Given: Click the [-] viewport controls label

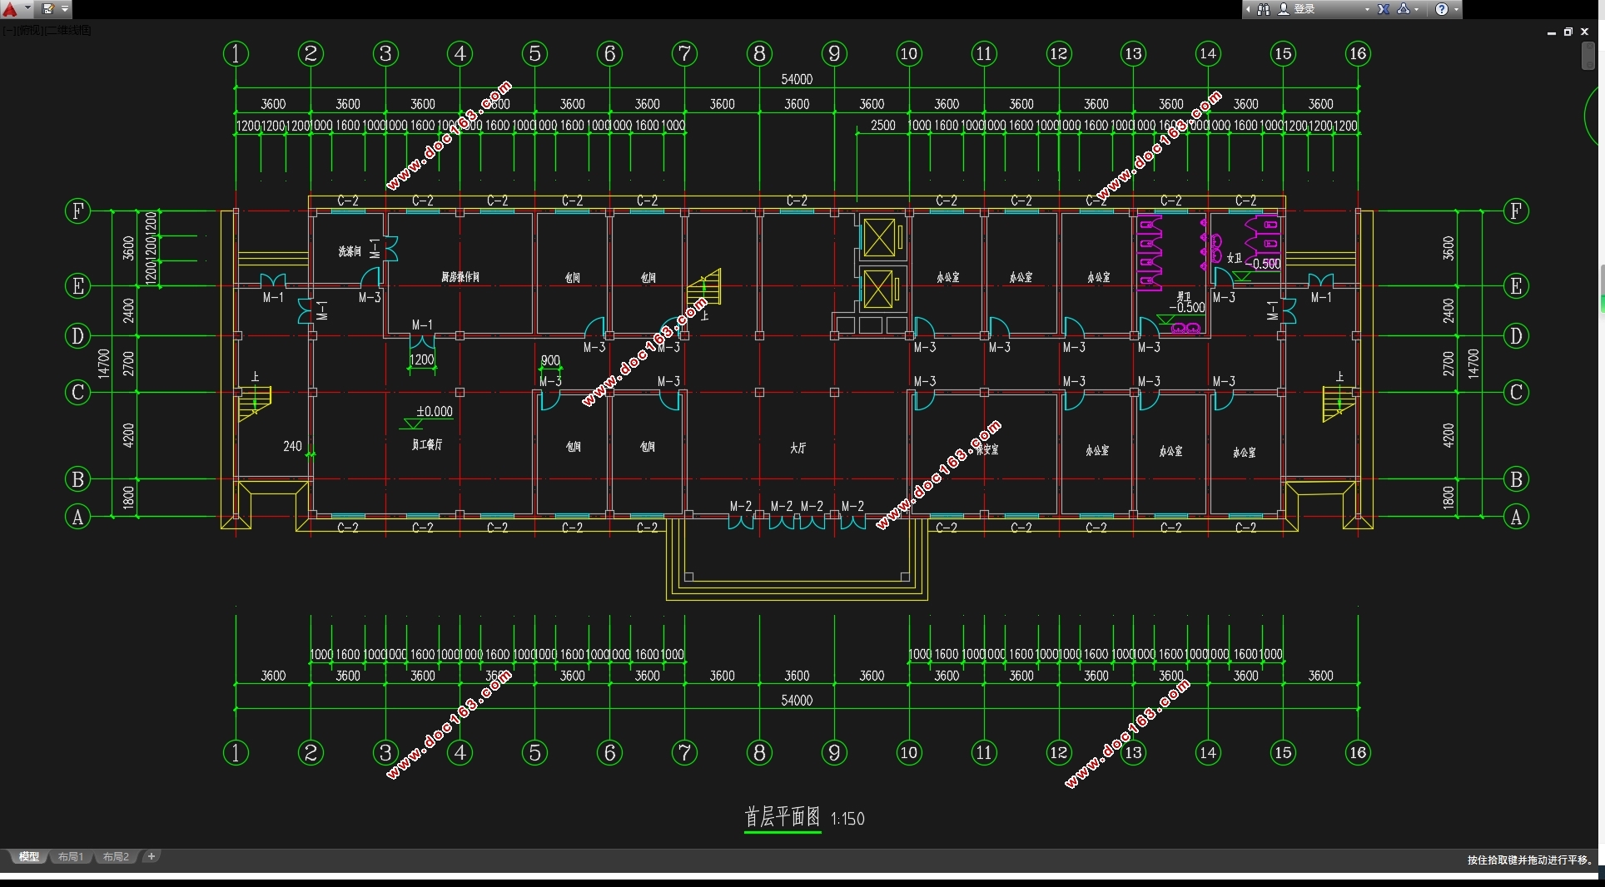Looking at the screenshot, I should point(7,31).
